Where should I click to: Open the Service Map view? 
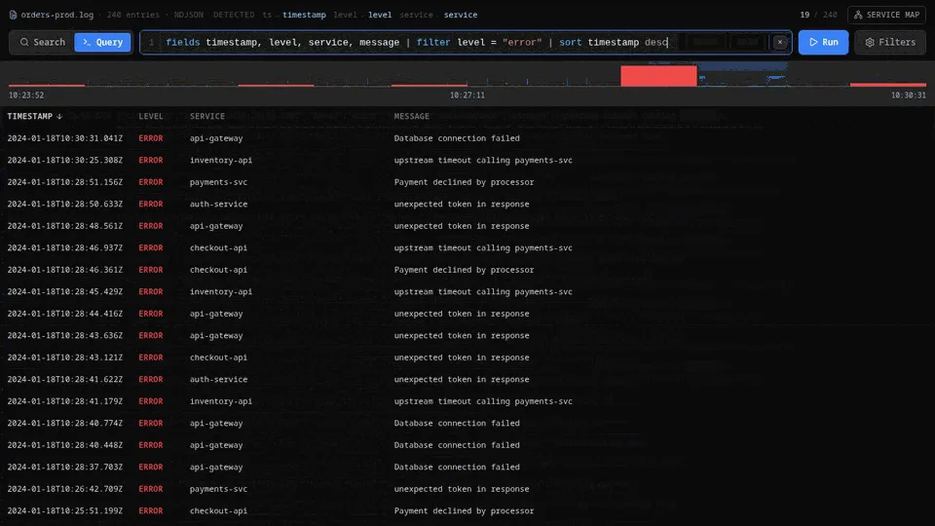[886, 15]
